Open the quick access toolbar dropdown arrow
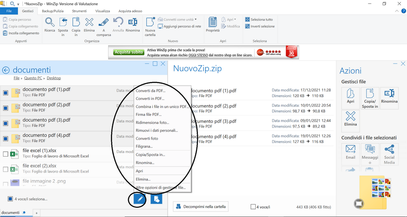This screenshot has width=407, height=217. pos(18,4)
